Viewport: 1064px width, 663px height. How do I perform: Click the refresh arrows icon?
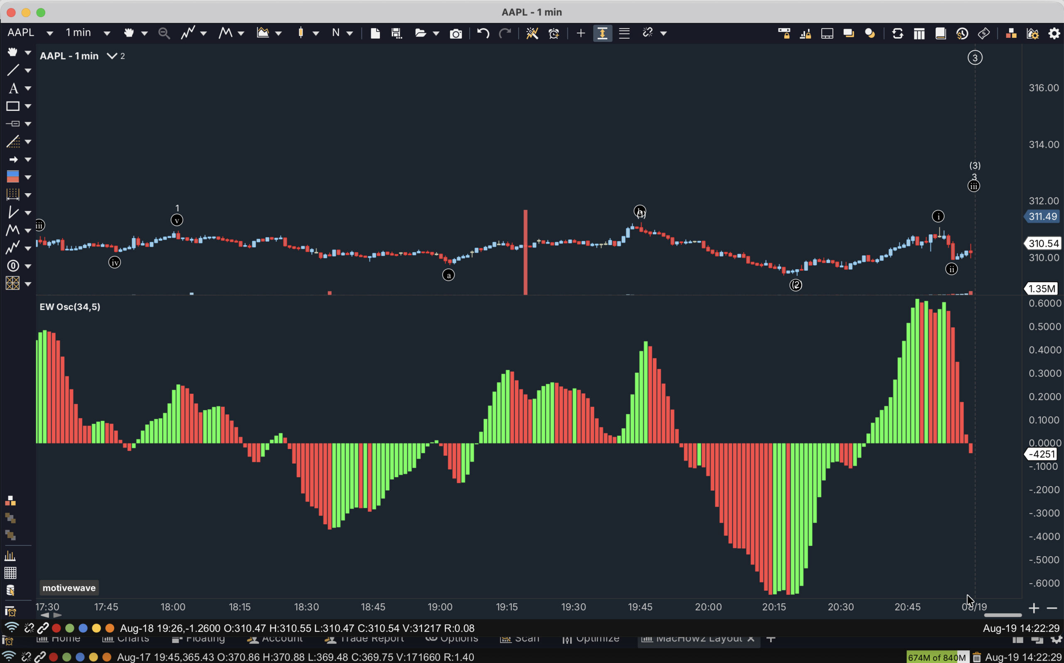pos(897,33)
